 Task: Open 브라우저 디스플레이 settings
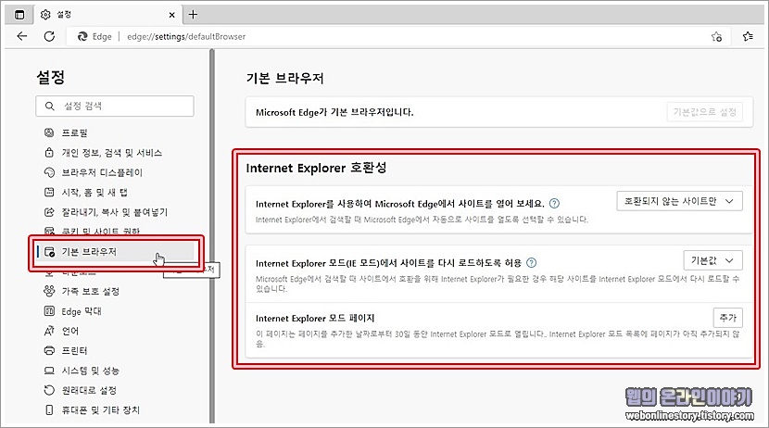(102, 172)
